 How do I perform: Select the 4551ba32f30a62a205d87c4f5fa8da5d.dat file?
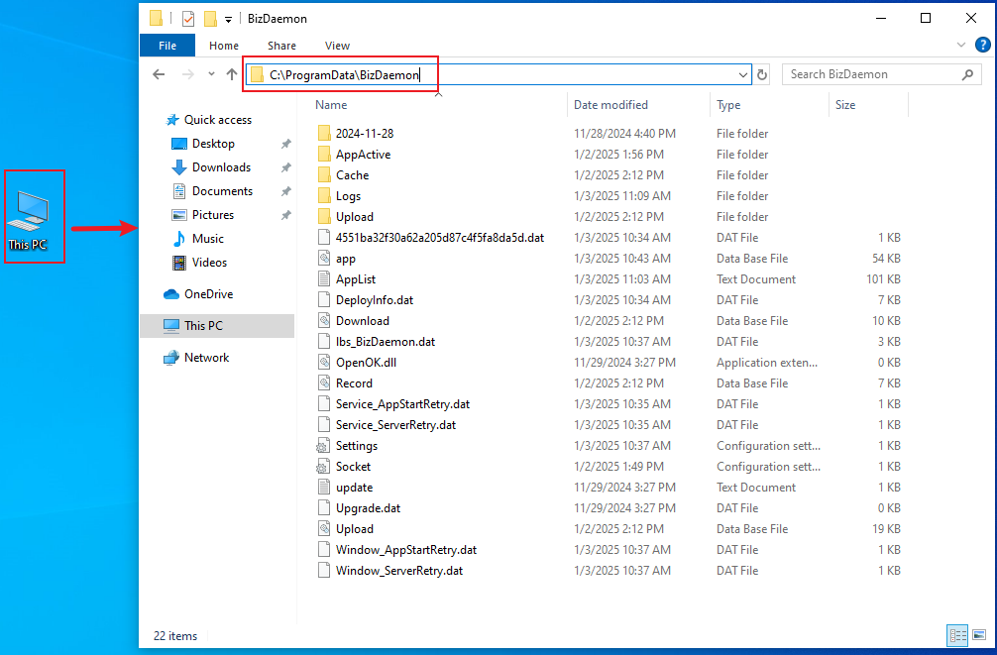(440, 237)
